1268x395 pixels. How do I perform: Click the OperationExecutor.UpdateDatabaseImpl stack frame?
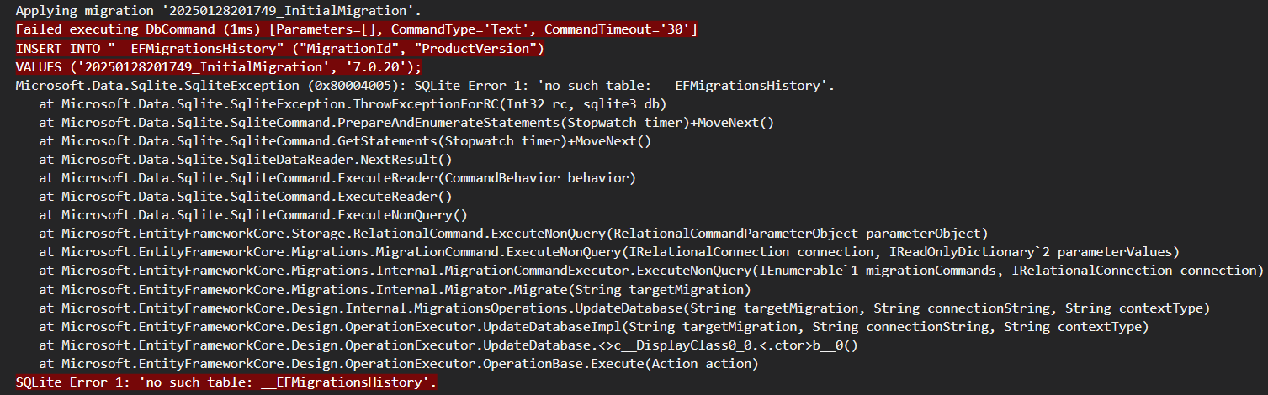[594, 326]
